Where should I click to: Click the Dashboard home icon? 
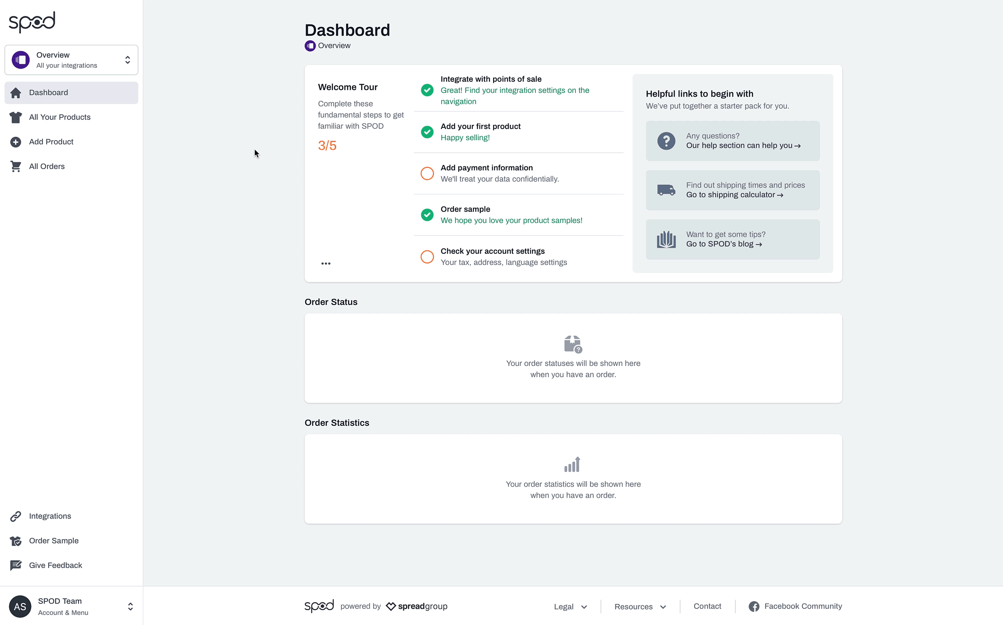(x=16, y=93)
